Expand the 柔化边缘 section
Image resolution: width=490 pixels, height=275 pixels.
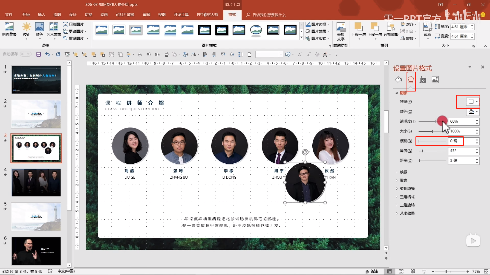(x=397, y=189)
